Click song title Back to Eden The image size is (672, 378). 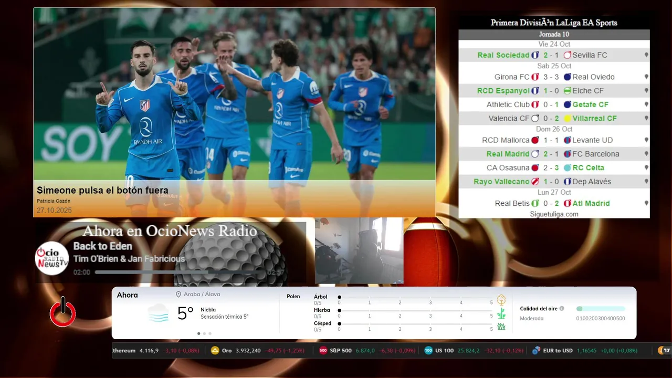click(103, 246)
